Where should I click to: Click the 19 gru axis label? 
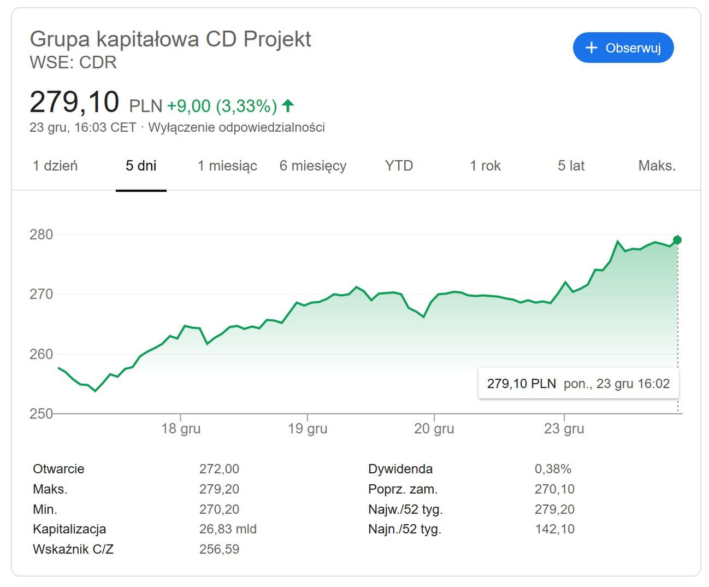(308, 428)
